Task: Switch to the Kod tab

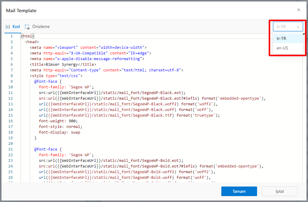Action: tap(16, 27)
